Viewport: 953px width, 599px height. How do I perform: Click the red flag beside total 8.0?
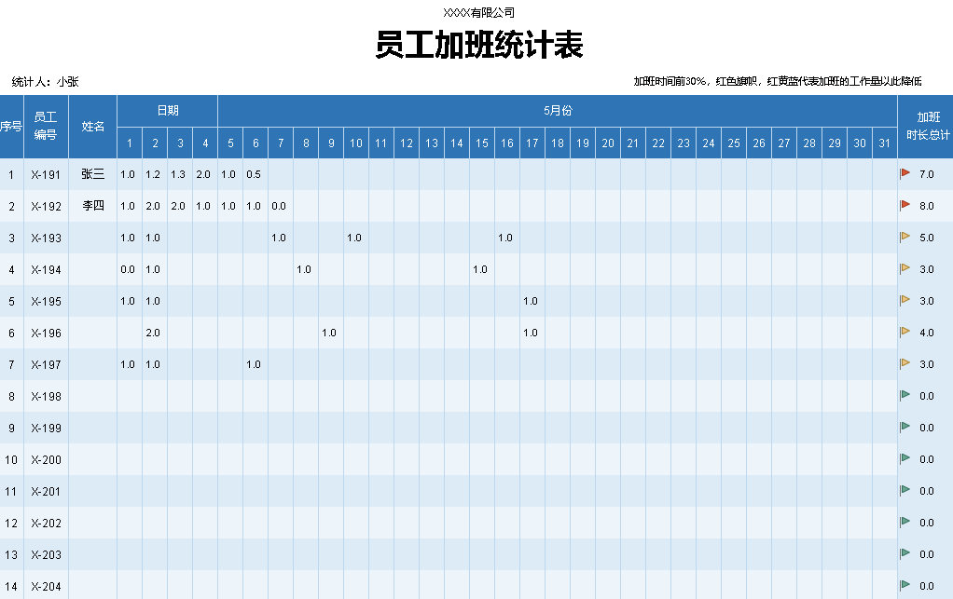905,205
